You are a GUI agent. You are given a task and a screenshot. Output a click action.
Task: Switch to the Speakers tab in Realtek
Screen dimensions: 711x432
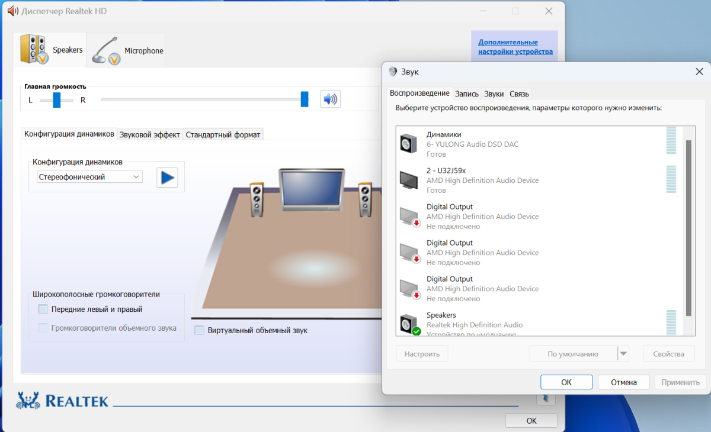[51, 50]
